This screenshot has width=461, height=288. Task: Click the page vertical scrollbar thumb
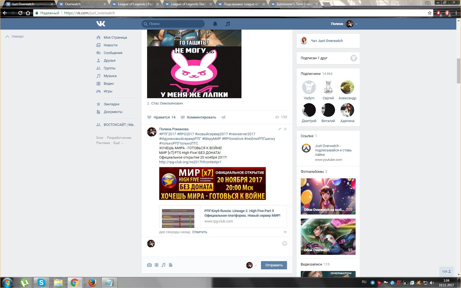point(459,71)
